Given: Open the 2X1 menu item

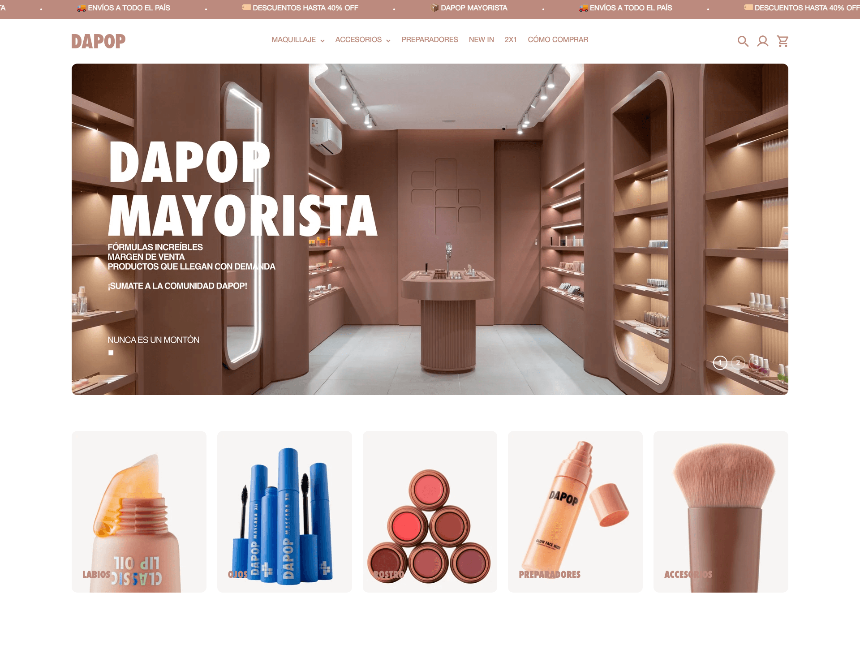Looking at the screenshot, I should 511,39.
